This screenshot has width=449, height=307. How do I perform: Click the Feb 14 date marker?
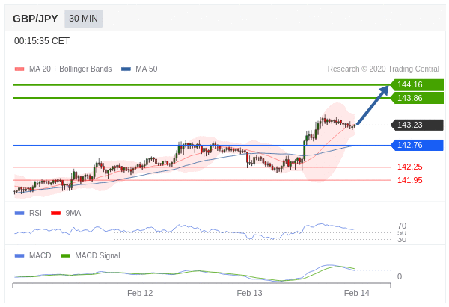(357, 293)
